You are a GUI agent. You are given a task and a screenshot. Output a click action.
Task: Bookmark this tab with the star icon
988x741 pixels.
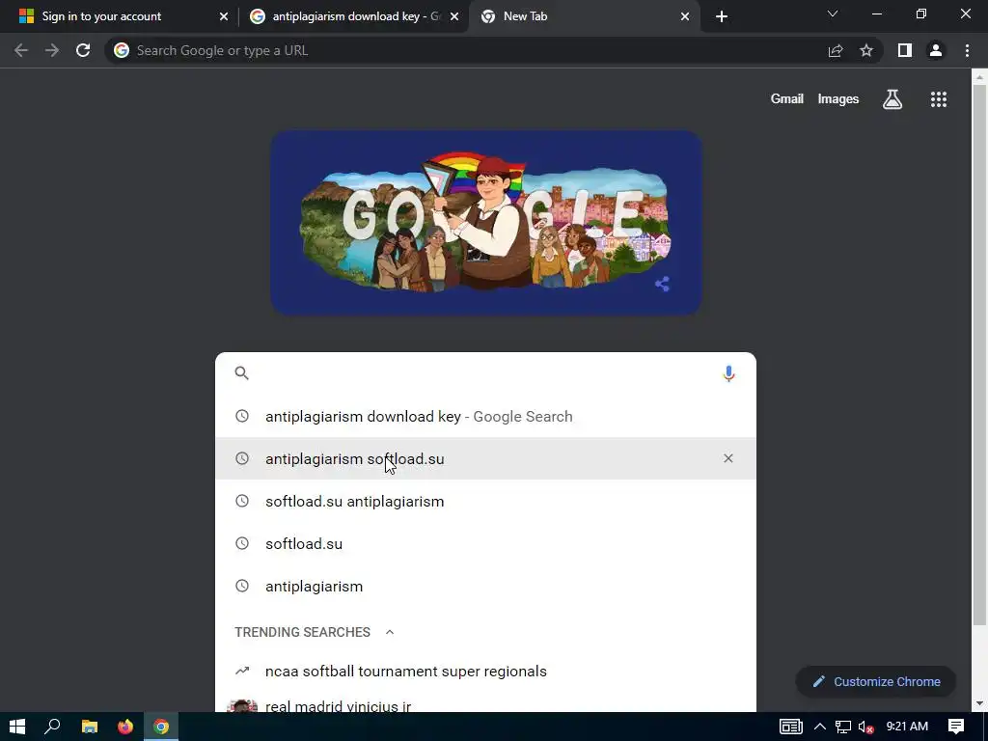pyautogui.click(x=866, y=50)
